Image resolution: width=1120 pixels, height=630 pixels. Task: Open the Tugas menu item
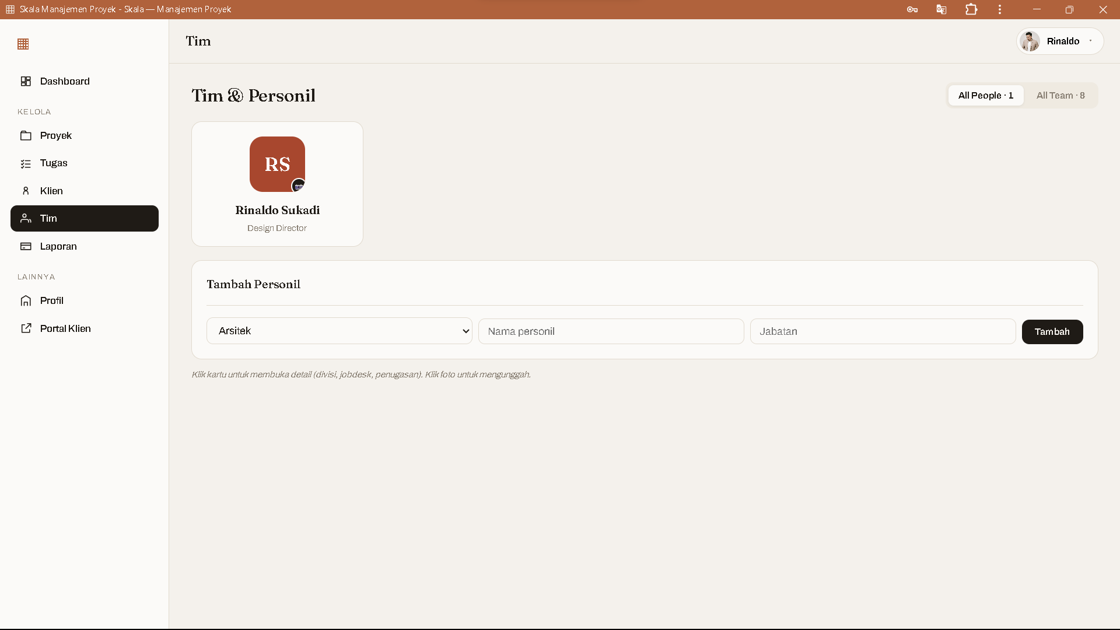coord(85,163)
